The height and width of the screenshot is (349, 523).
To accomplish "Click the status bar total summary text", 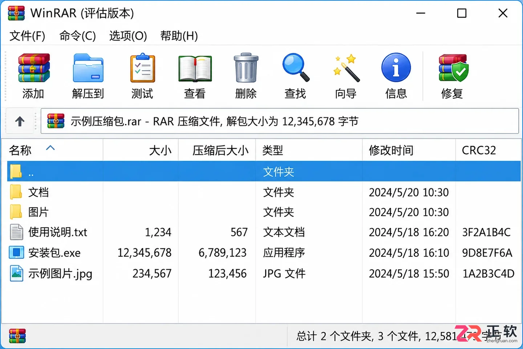I will point(399,336).
